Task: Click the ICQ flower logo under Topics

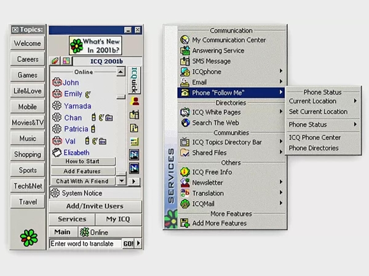Action: pyautogui.click(x=28, y=237)
